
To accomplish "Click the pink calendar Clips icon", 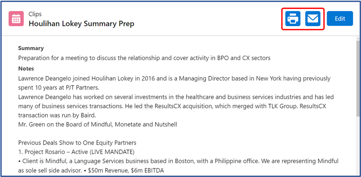I will coord(16,18).
